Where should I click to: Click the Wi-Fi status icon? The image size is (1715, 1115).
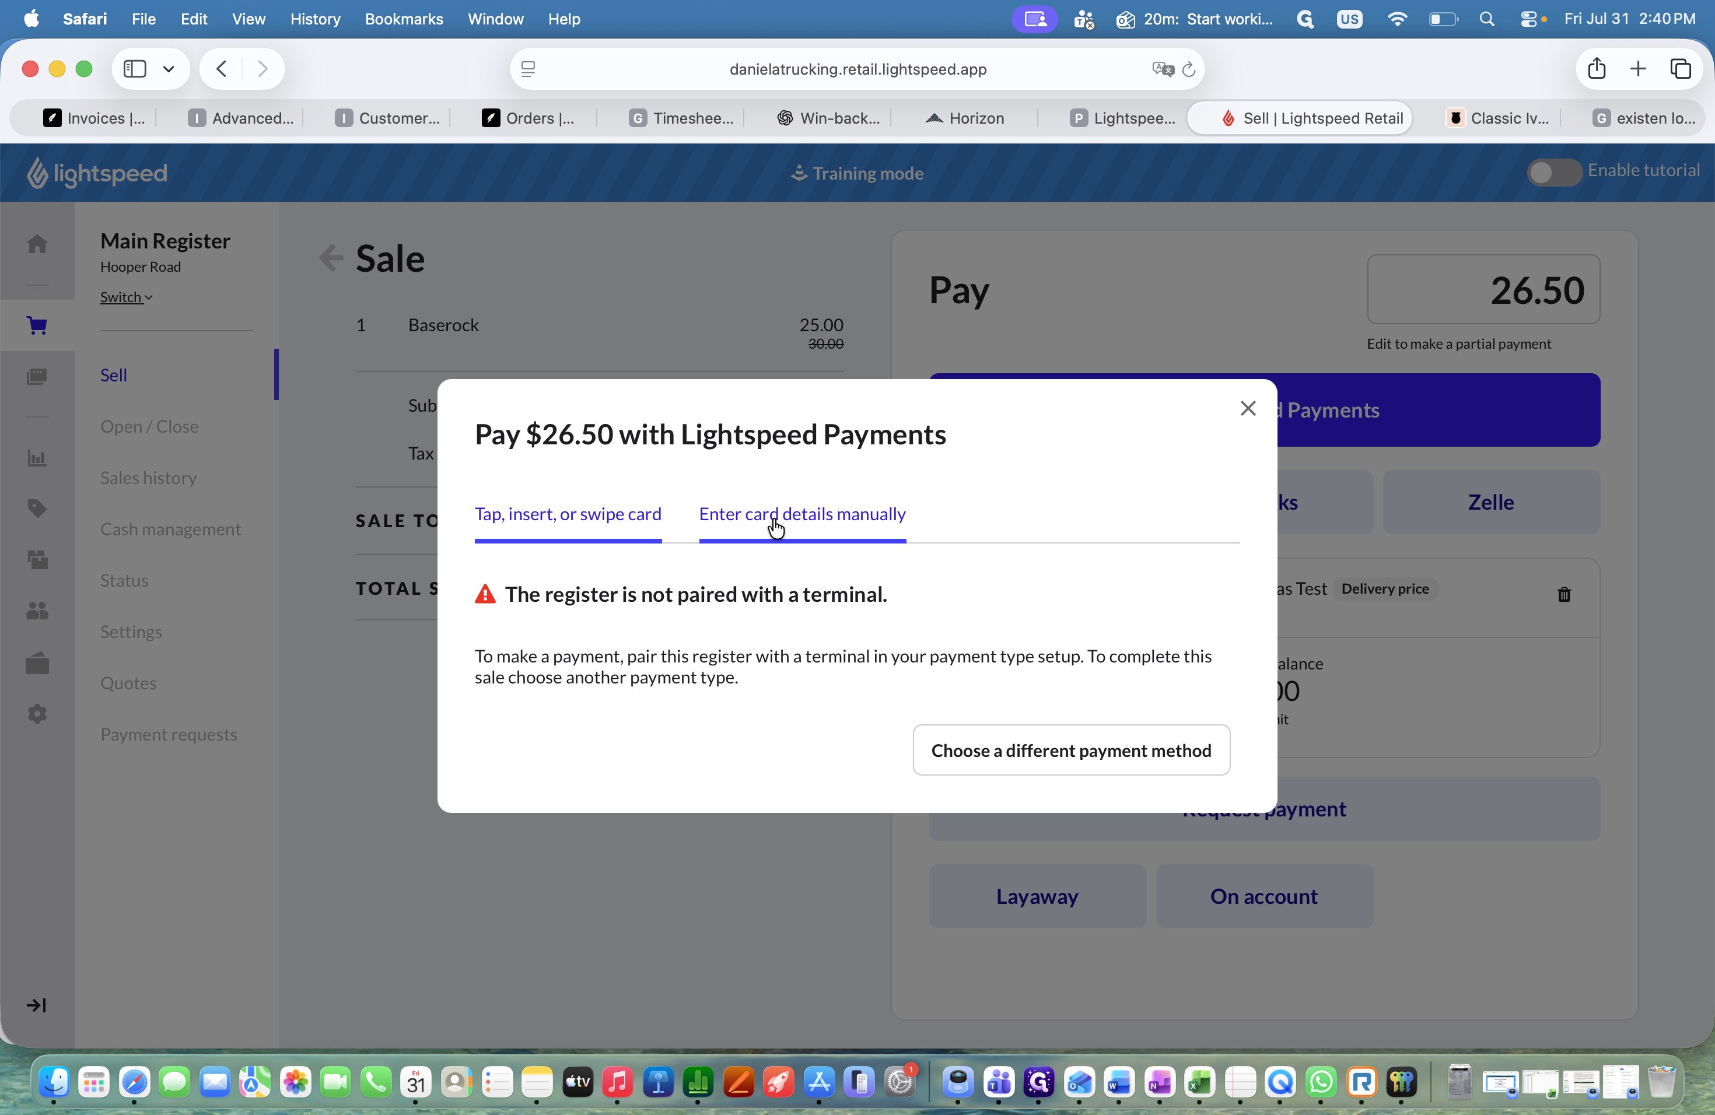[1397, 19]
